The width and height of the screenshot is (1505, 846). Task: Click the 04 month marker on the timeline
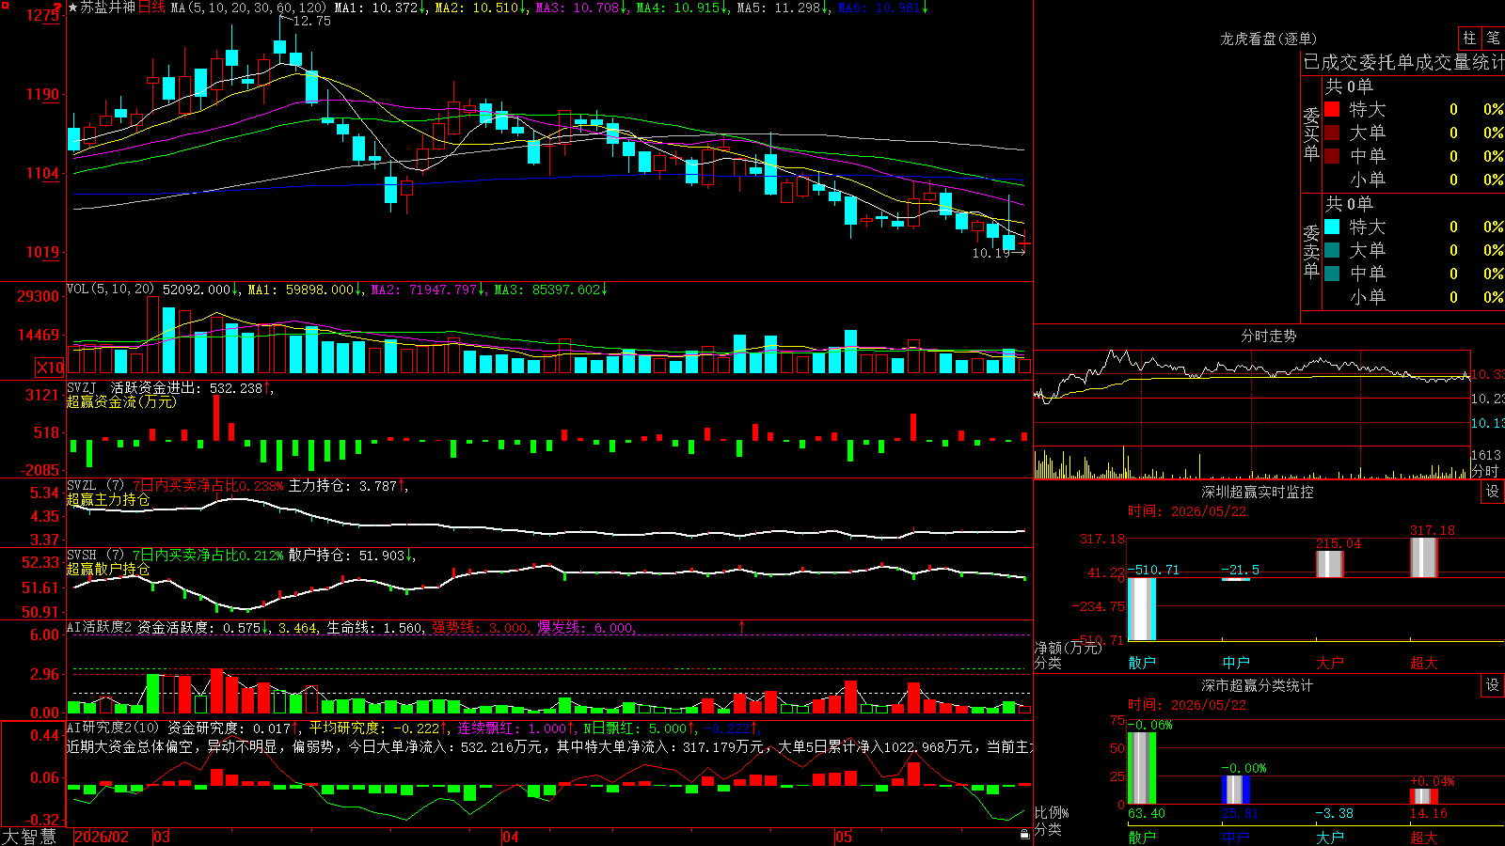click(510, 837)
